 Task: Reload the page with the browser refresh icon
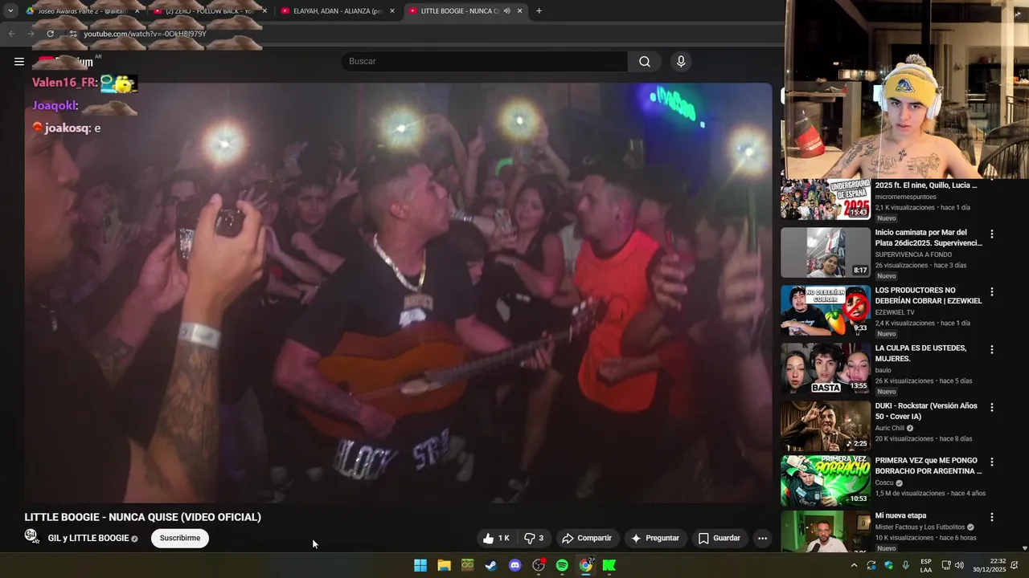coord(50,34)
